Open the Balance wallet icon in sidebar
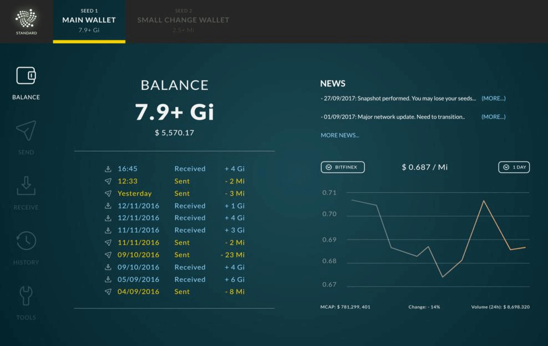Screen dimensions: 548x346 [x=26, y=75]
